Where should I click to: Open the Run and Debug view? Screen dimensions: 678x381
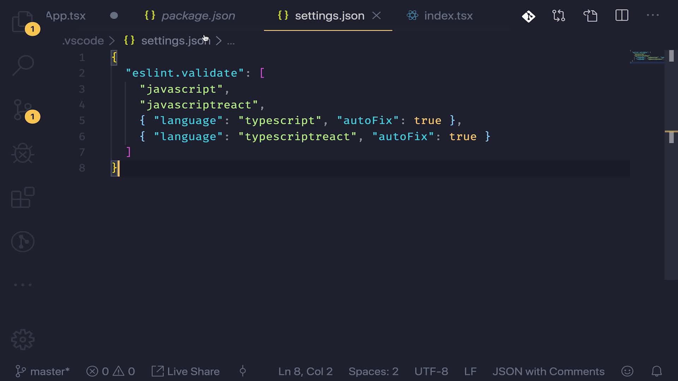tap(23, 153)
